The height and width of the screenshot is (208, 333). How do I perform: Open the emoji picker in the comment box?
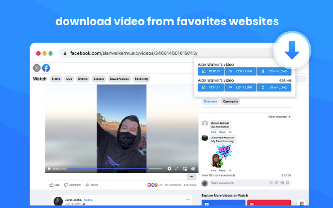[x=271, y=183]
